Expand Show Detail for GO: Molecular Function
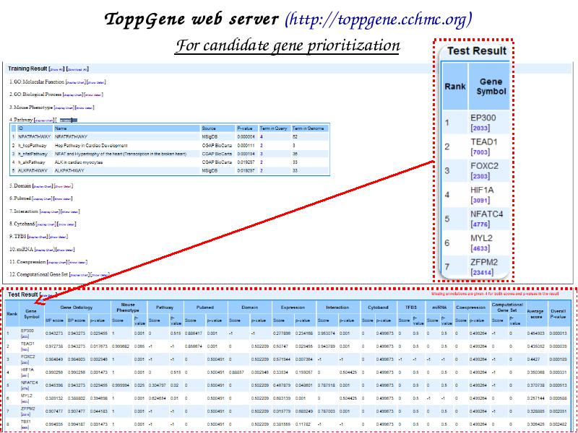This screenshot has width=578, height=433. [97, 82]
